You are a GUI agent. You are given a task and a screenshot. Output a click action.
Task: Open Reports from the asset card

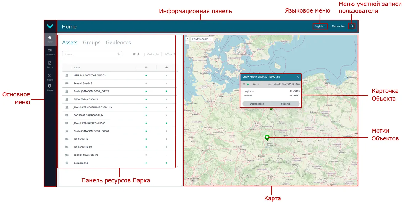[286, 104]
